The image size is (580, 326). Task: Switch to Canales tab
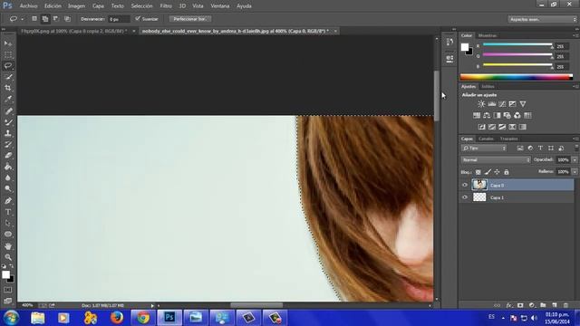click(x=486, y=139)
